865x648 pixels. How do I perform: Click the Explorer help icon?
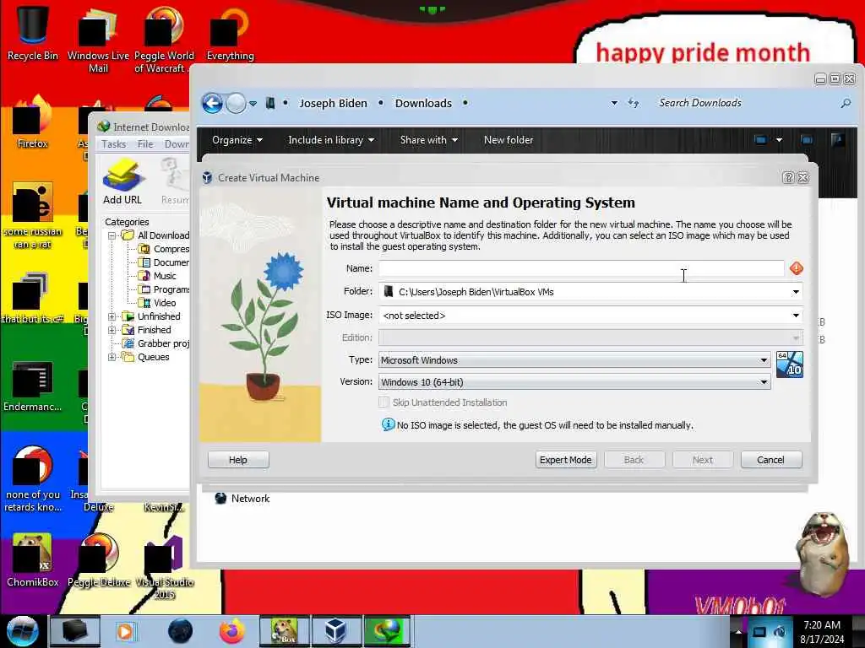(x=837, y=140)
